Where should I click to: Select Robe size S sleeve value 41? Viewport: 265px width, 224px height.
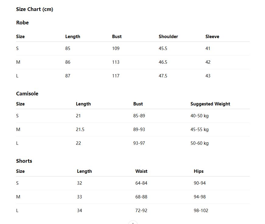tap(208, 48)
